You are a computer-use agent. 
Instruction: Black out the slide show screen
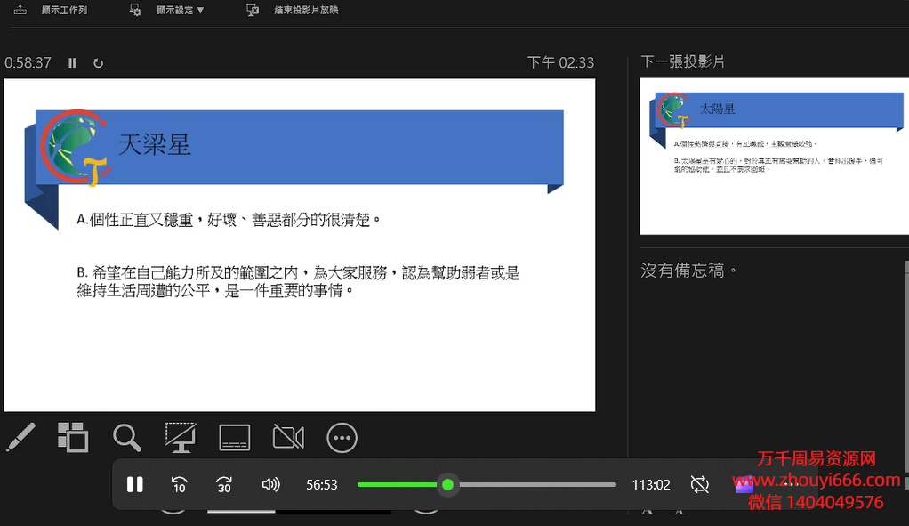181,437
